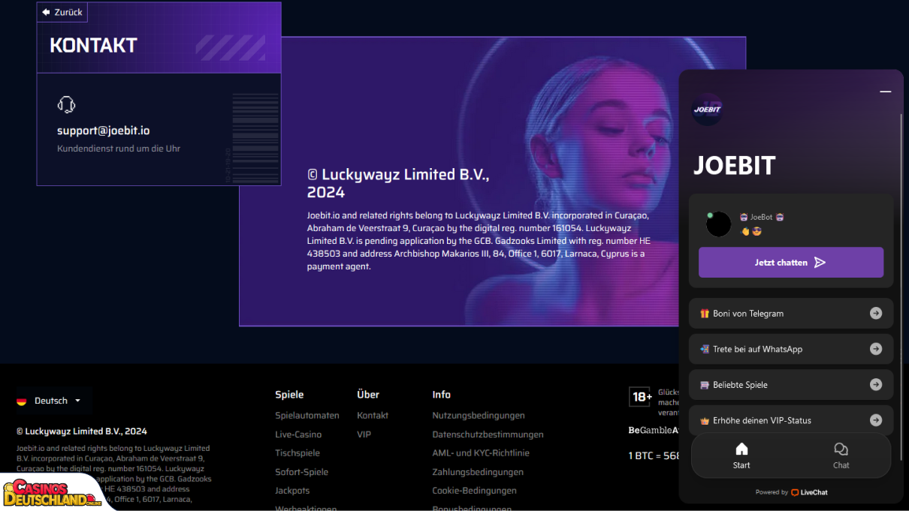Screen dimensions: 909x511
Task: Click the JOEBIT logo in chat widget
Action: (x=707, y=110)
